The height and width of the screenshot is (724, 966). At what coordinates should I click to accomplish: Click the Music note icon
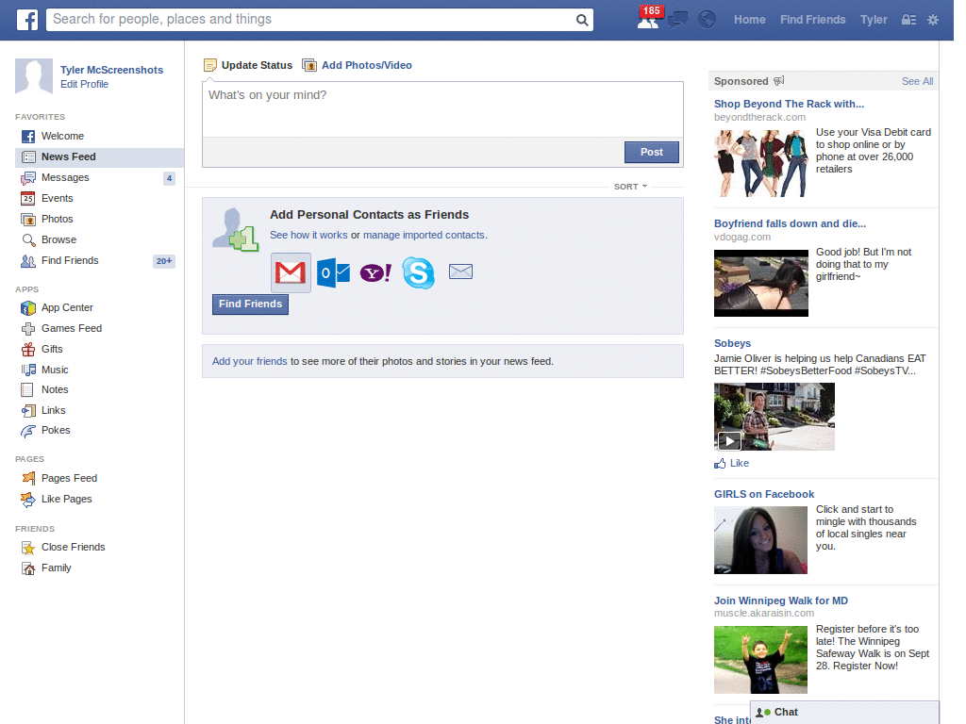(x=28, y=370)
